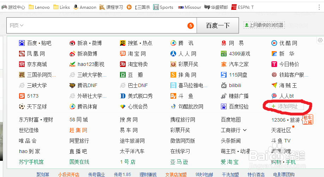The width and height of the screenshot is (324, 177).
Task: Open the 58同城 link
Action: (79, 120)
